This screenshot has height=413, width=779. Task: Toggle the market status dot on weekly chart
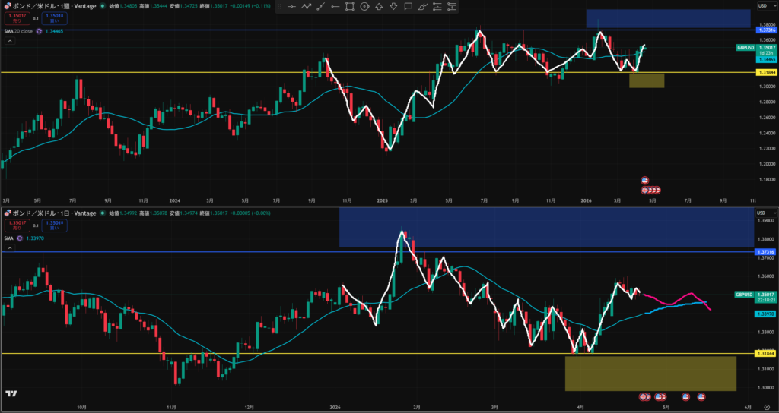coord(103,6)
